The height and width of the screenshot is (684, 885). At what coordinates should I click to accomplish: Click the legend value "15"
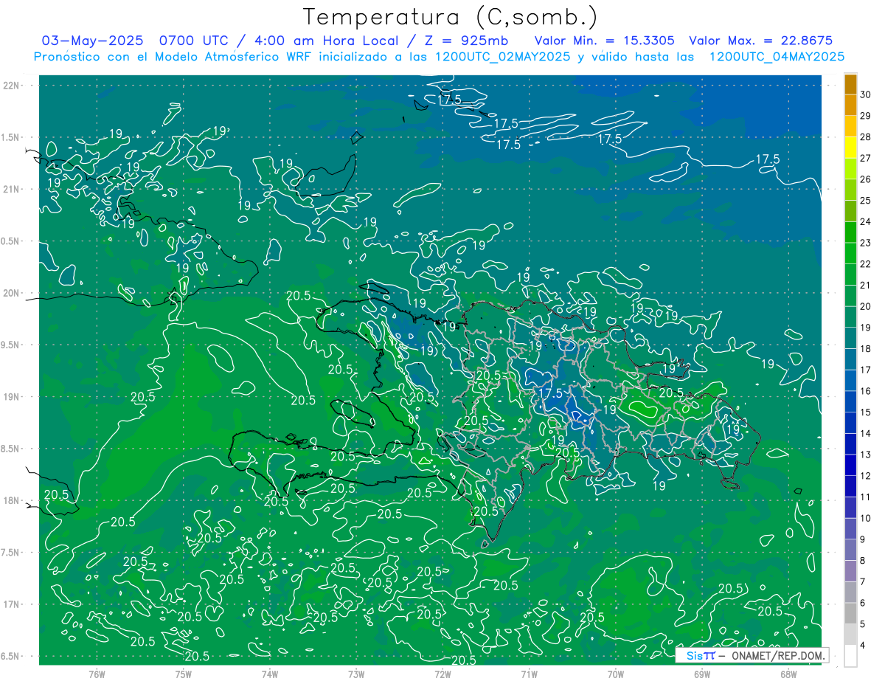pyautogui.click(x=866, y=412)
